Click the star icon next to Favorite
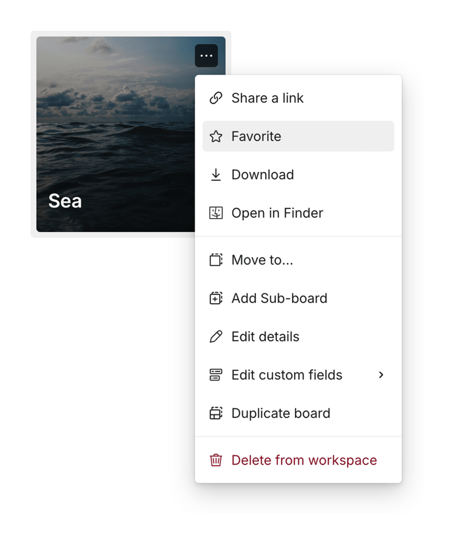 click(x=216, y=136)
